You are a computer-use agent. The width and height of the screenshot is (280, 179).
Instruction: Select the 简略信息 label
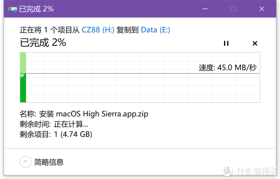49,162
